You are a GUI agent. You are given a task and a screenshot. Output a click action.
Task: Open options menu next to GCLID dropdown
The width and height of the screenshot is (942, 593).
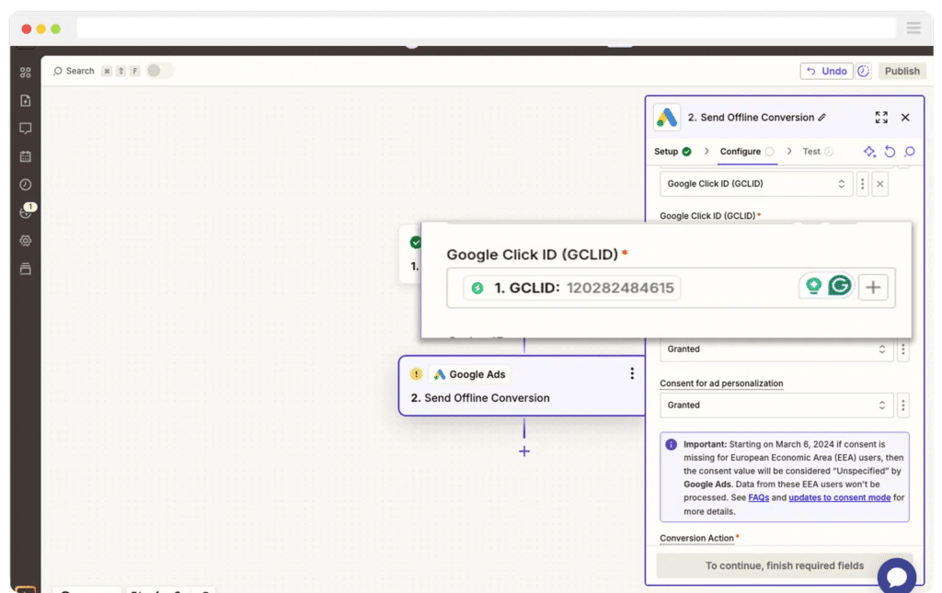click(862, 184)
